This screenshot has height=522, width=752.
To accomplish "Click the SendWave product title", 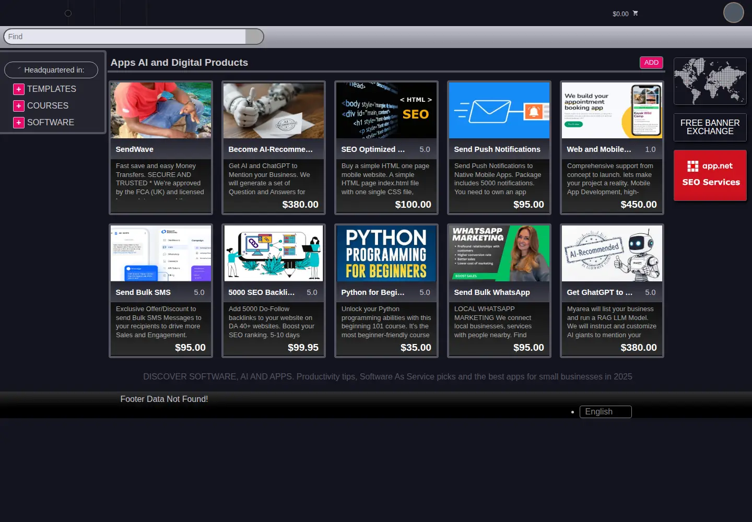I will click(x=135, y=149).
